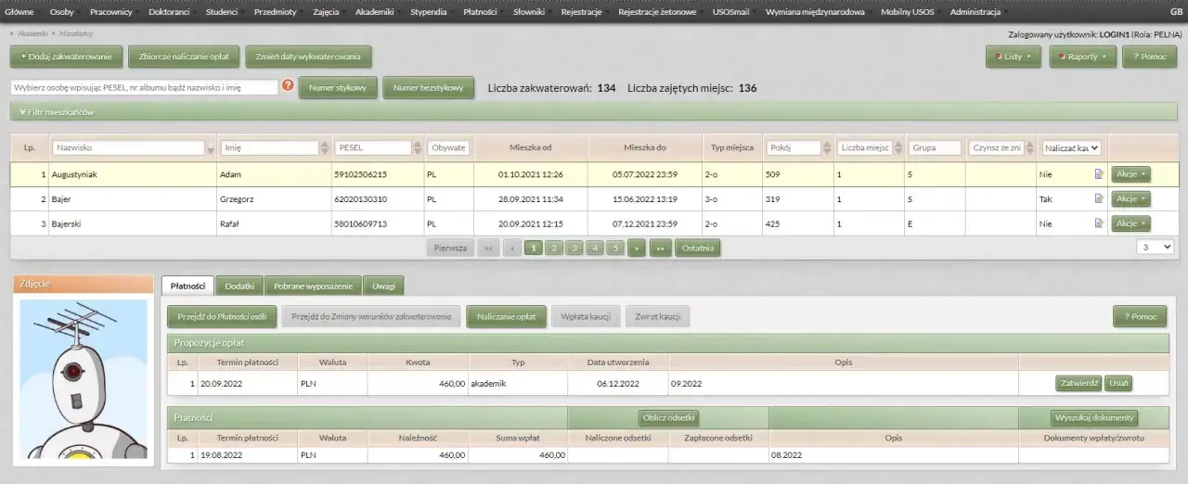Viewport: 1188px width, 484px height.
Task: Open the Akademiki menu in top bar
Action: tap(374, 12)
